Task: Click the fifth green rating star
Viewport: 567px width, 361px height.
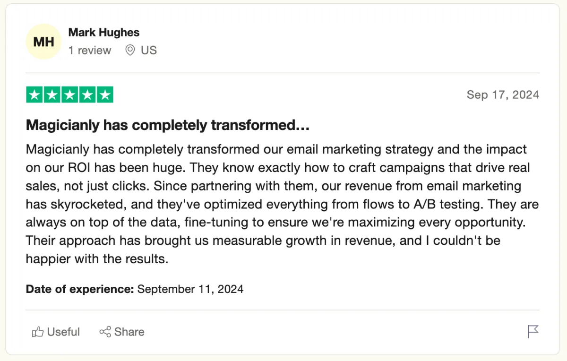Action: point(105,95)
